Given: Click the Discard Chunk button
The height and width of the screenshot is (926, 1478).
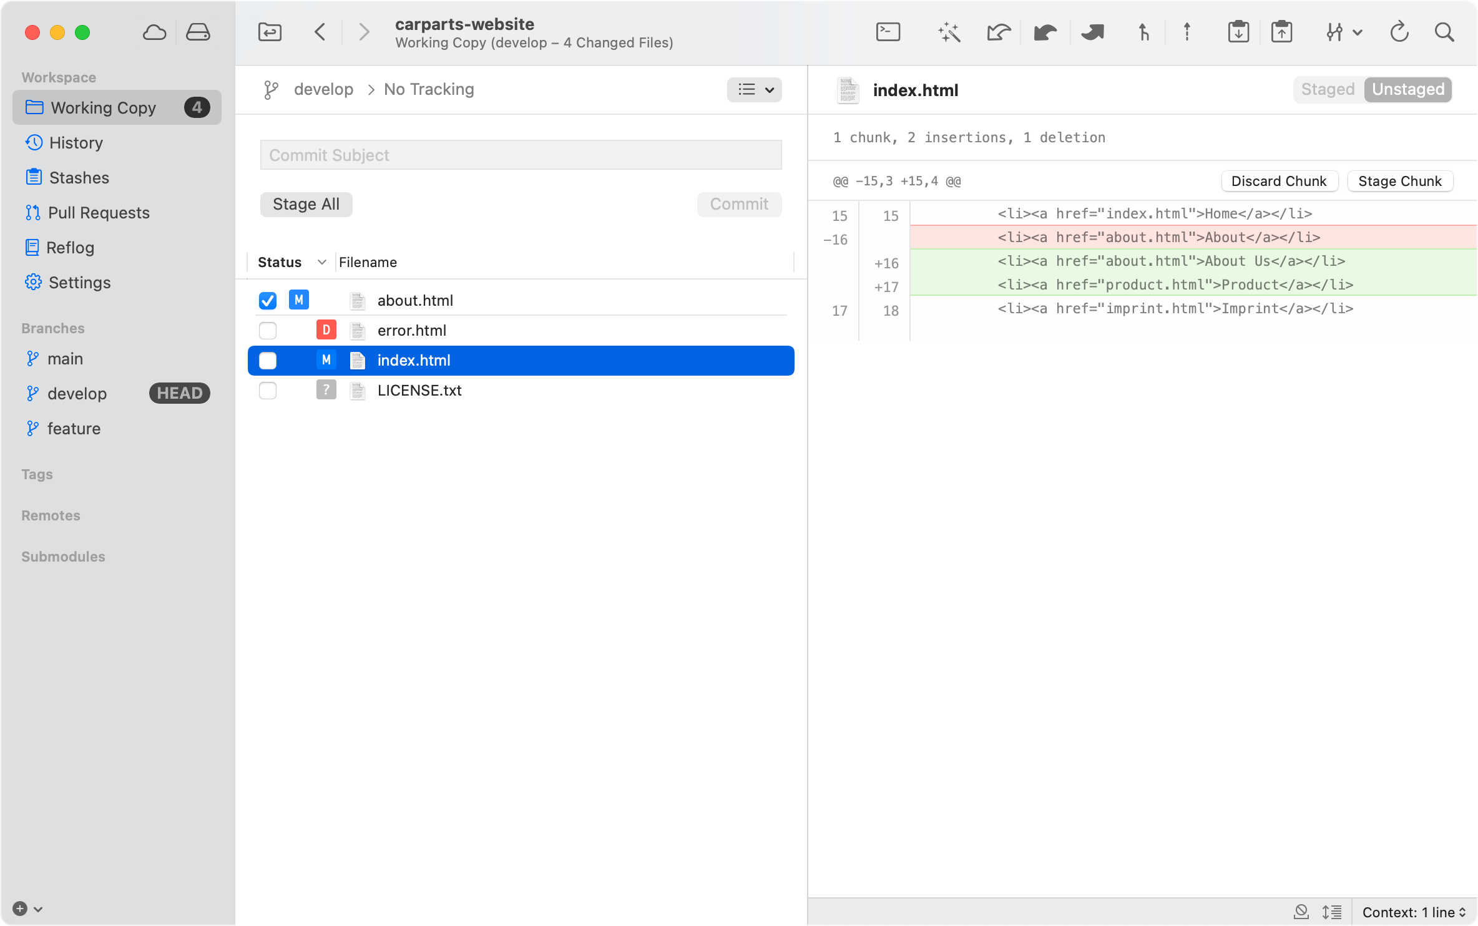Looking at the screenshot, I should [1278, 181].
